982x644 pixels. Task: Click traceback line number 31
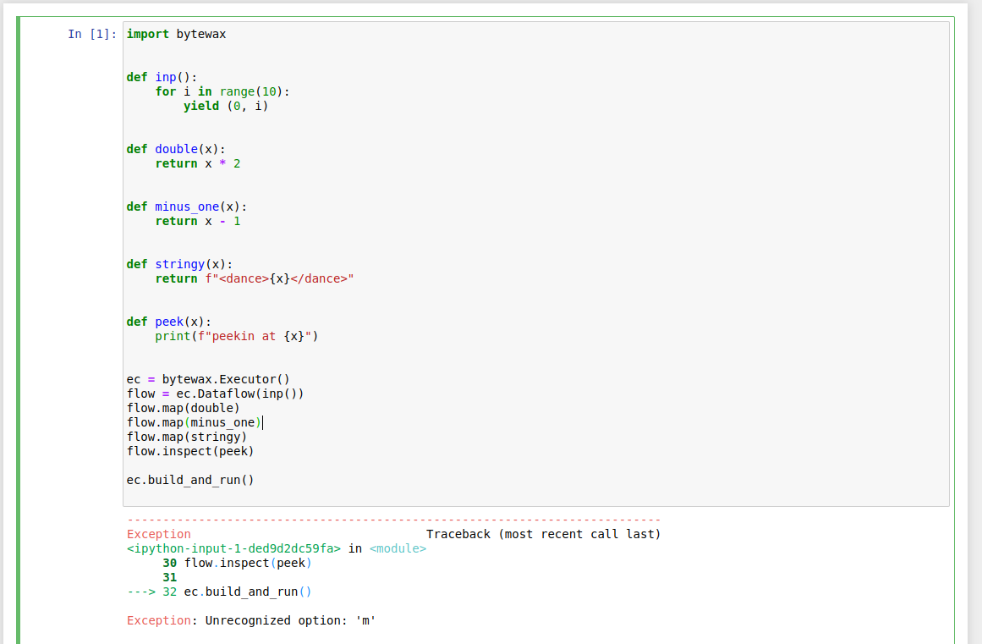click(170, 578)
